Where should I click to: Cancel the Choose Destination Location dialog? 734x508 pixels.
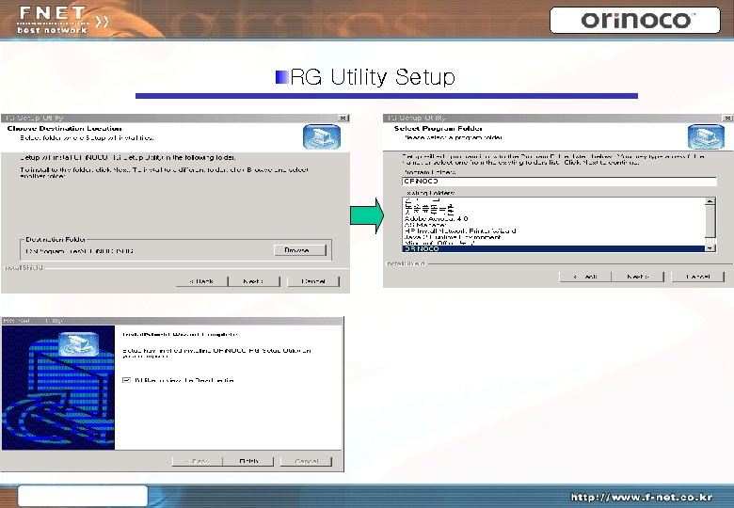(313, 281)
